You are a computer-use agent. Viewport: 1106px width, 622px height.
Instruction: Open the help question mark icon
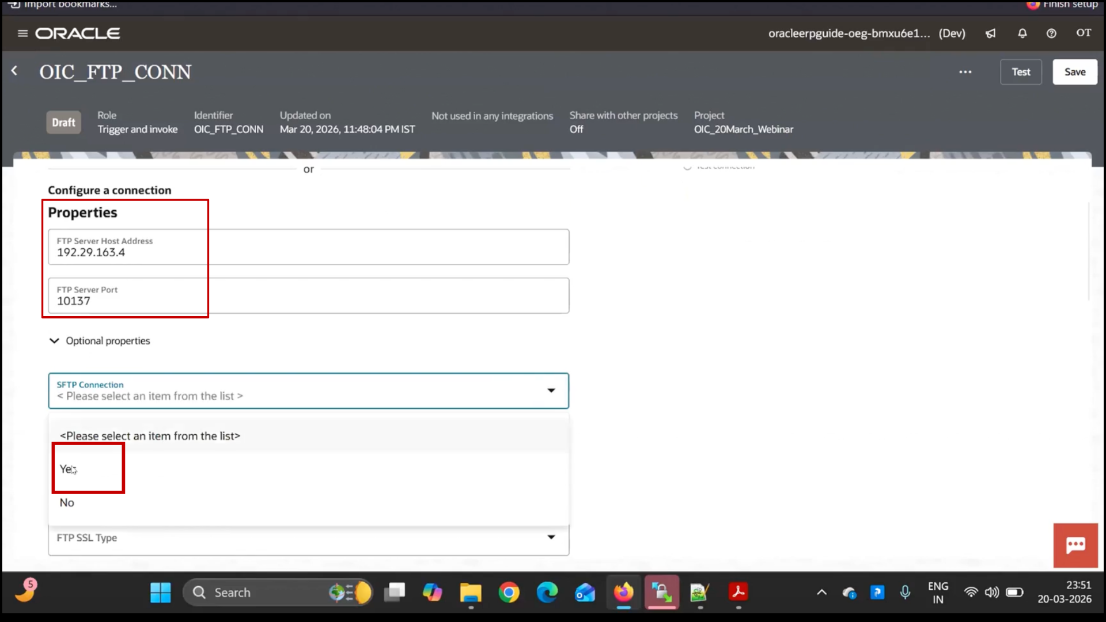[1051, 33]
